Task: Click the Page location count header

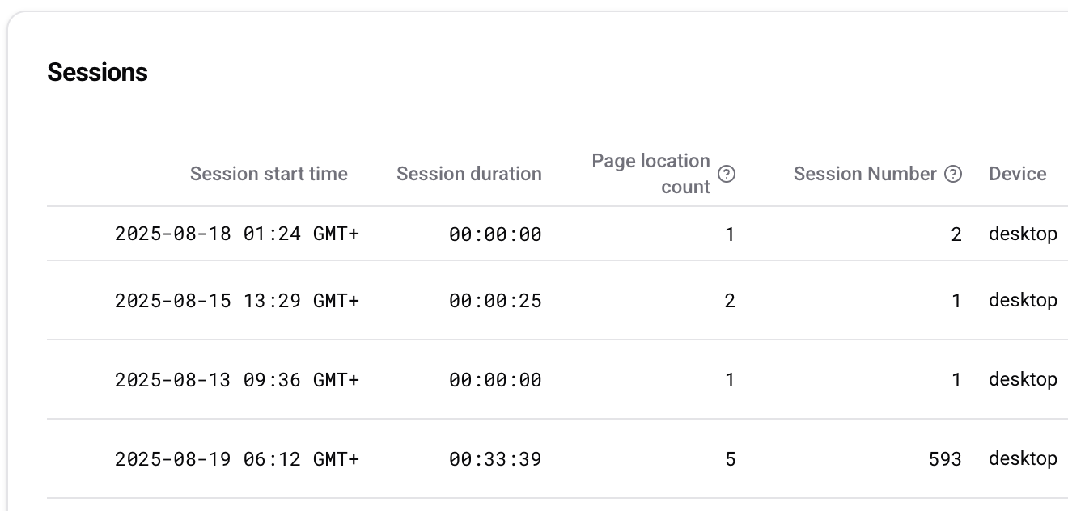Action: tap(651, 174)
